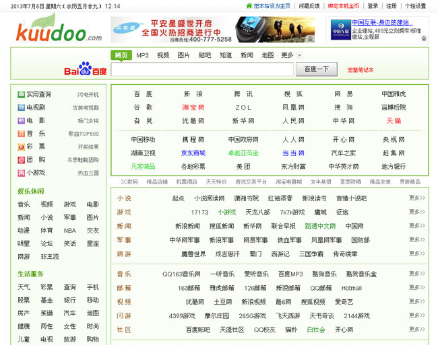Focus the Baidu search input box
The height and width of the screenshot is (345, 438).
point(202,69)
